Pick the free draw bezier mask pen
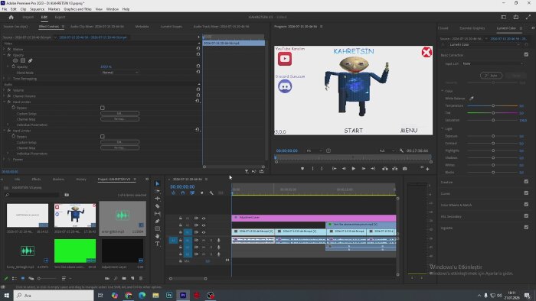536x301 pixels. coord(30,60)
